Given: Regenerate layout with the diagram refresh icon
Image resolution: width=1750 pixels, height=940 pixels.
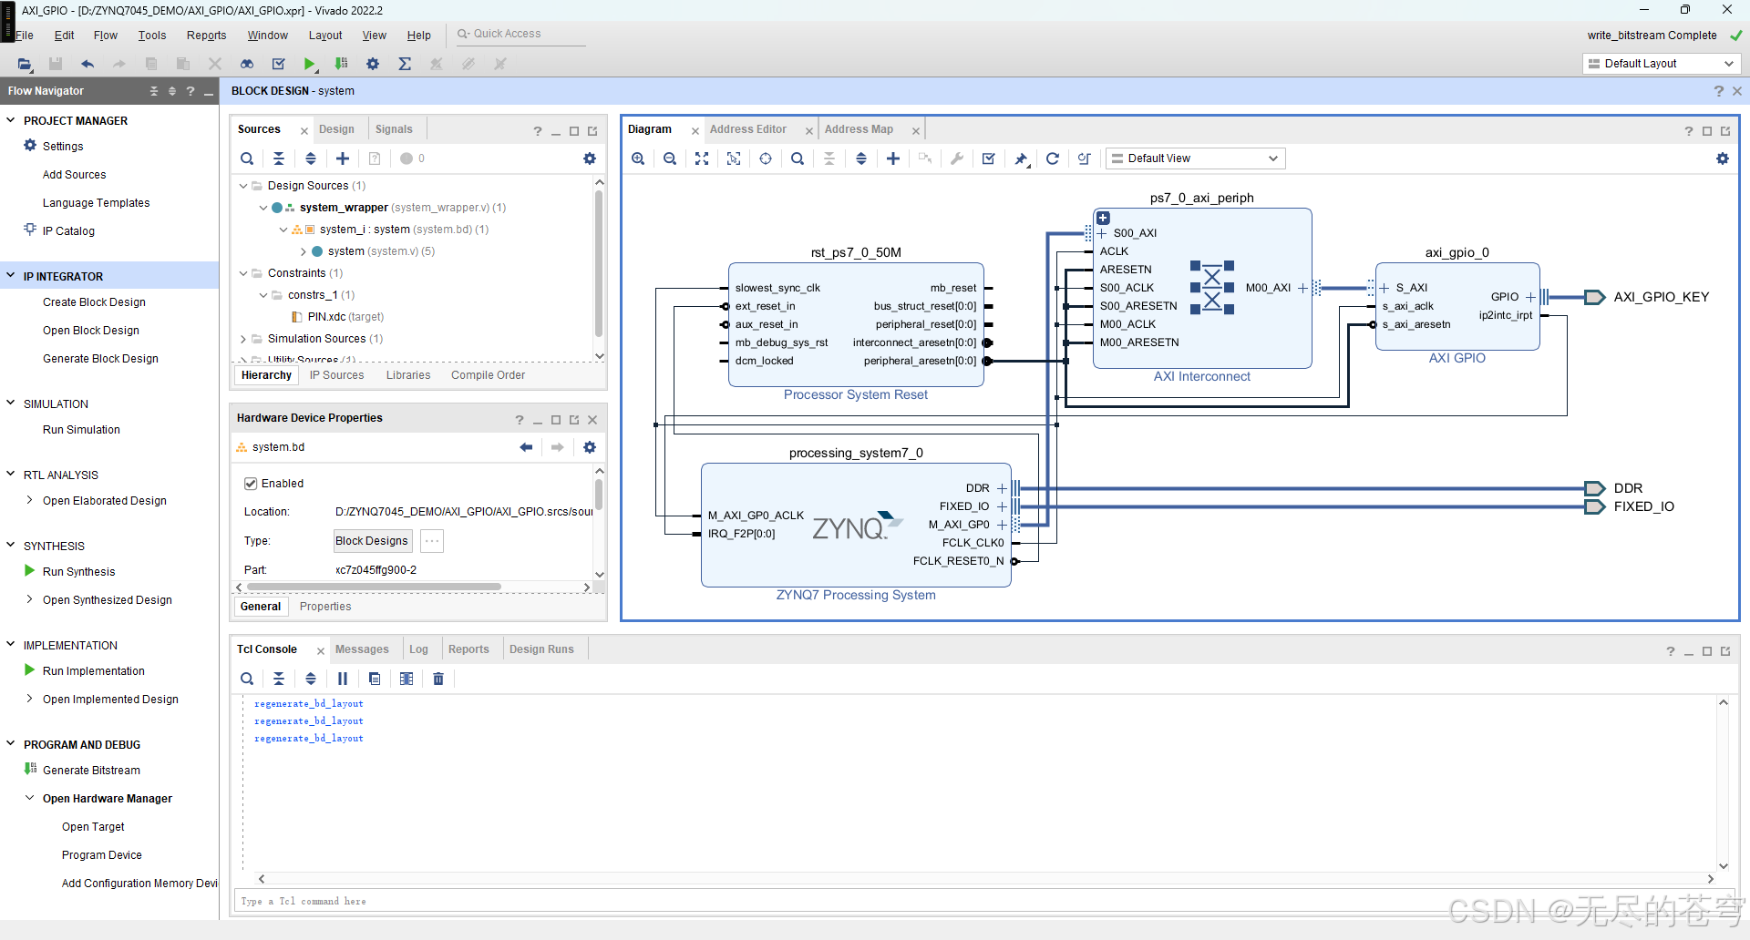Looking at the screenshot, I should 1053,158.
